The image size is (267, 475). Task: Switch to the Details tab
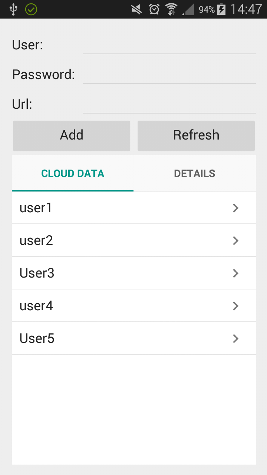tap(194, 174)
